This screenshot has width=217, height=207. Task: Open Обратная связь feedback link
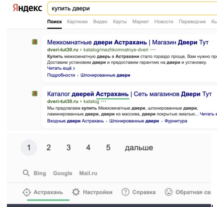pyautogui.click(x=193, y=192)
